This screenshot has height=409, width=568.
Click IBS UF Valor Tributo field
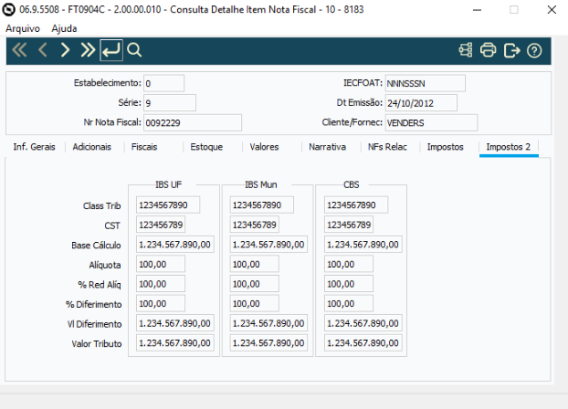click(x=175, y=342)
